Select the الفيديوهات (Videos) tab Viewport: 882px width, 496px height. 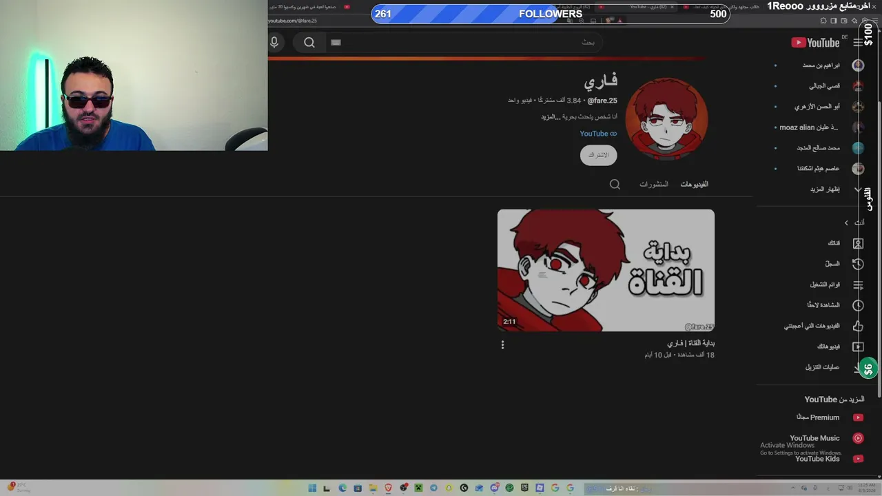point(695,184)
